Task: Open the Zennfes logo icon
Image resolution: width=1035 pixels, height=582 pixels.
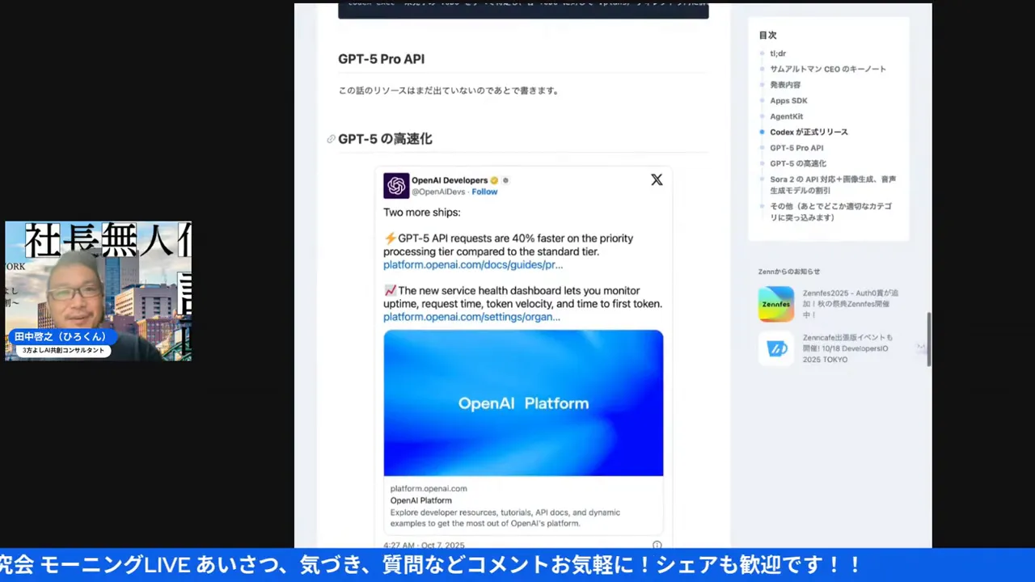Action: [776, 304]
